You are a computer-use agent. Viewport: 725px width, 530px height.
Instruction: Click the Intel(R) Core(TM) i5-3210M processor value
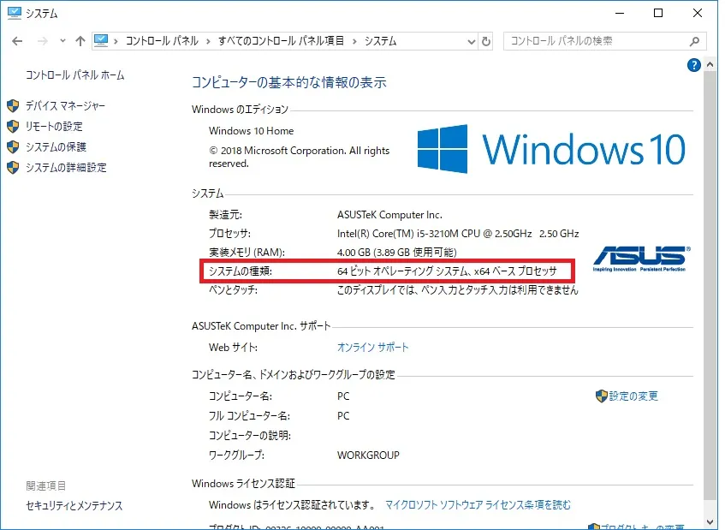tap(458, 234)
